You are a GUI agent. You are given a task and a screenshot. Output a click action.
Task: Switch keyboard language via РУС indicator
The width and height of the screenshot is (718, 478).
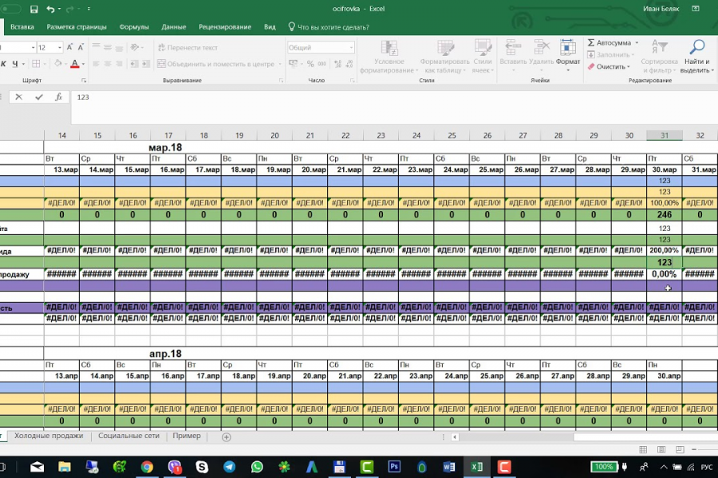pyautogui.click(x=707, y=467)
